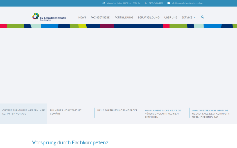The height and width of the screenshot is (148, 237).
Task: Click the 'Montag bis Freitag' opening hours text
Action: 123,3
